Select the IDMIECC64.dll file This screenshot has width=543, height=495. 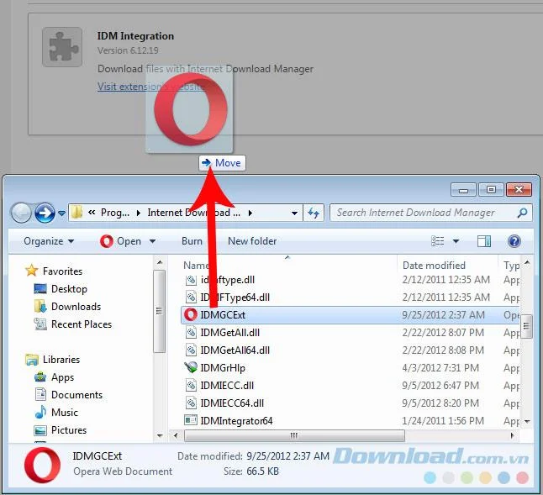(x=232, y=403)
